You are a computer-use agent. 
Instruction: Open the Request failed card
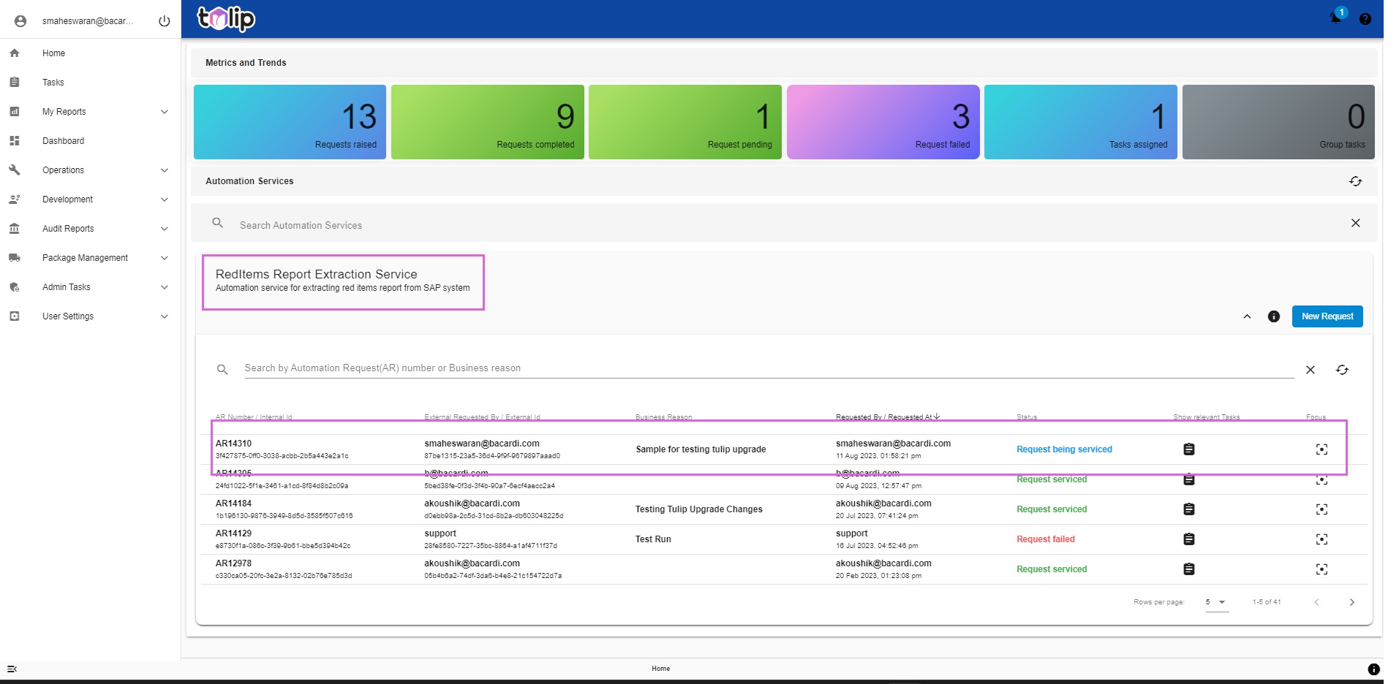click(883, 122)
